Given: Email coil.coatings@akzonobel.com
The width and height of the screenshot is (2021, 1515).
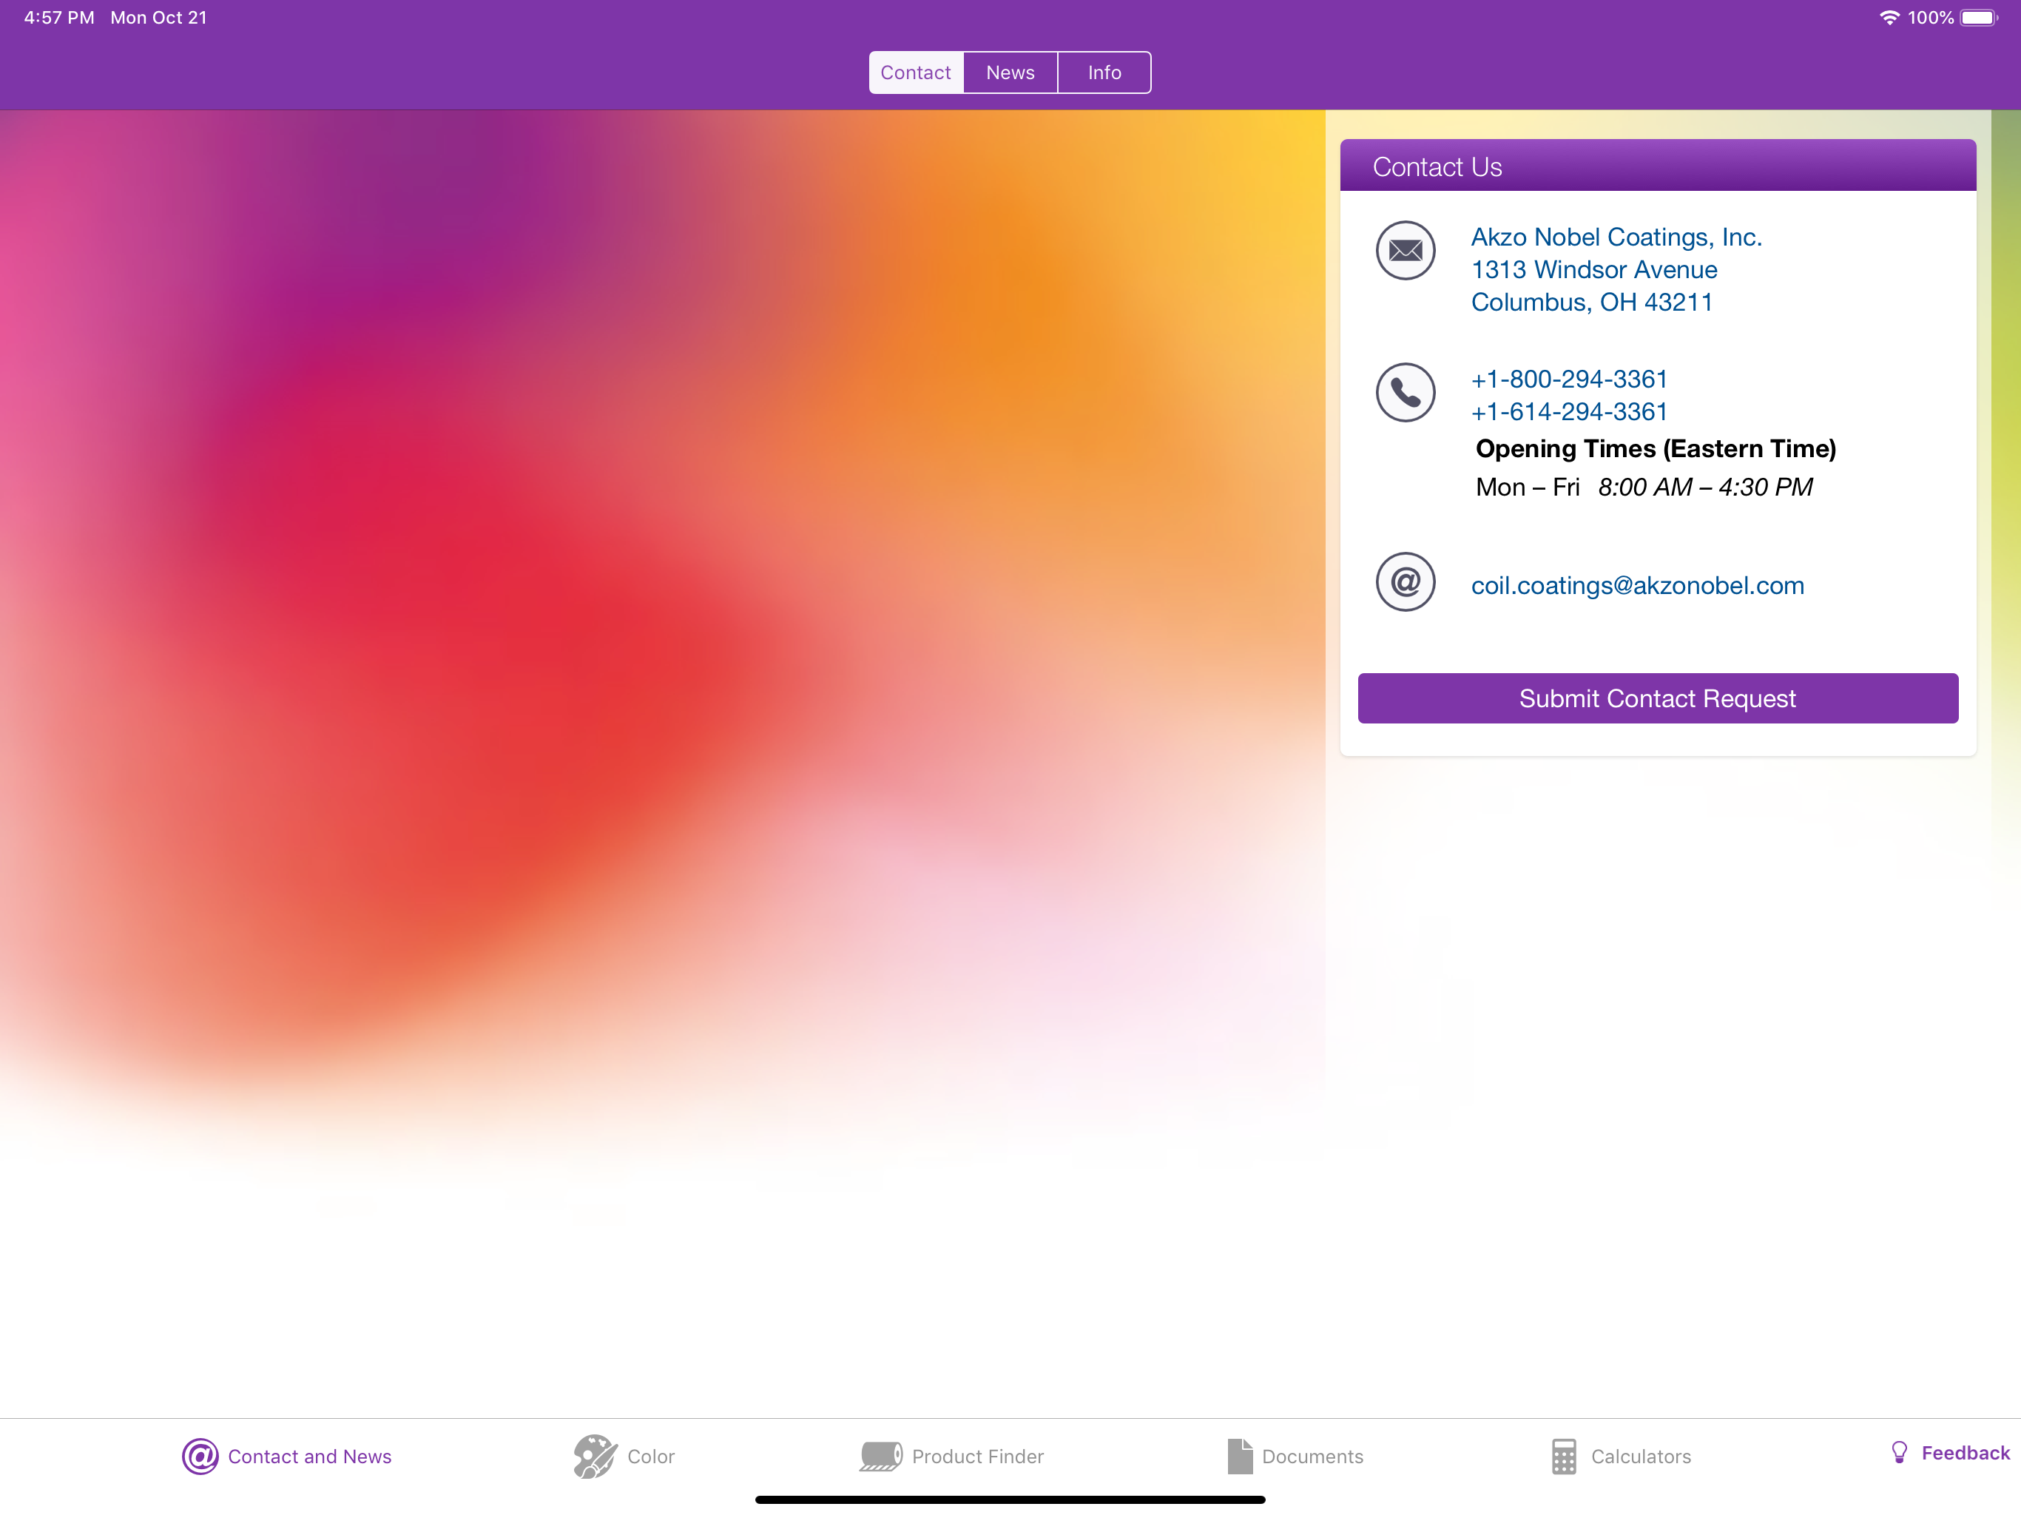Looking at the screenshot, I should click(x=1637, y=585).
